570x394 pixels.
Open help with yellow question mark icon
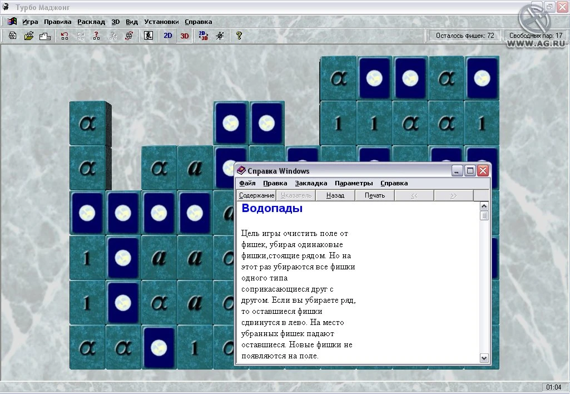(x=239, y=36)
